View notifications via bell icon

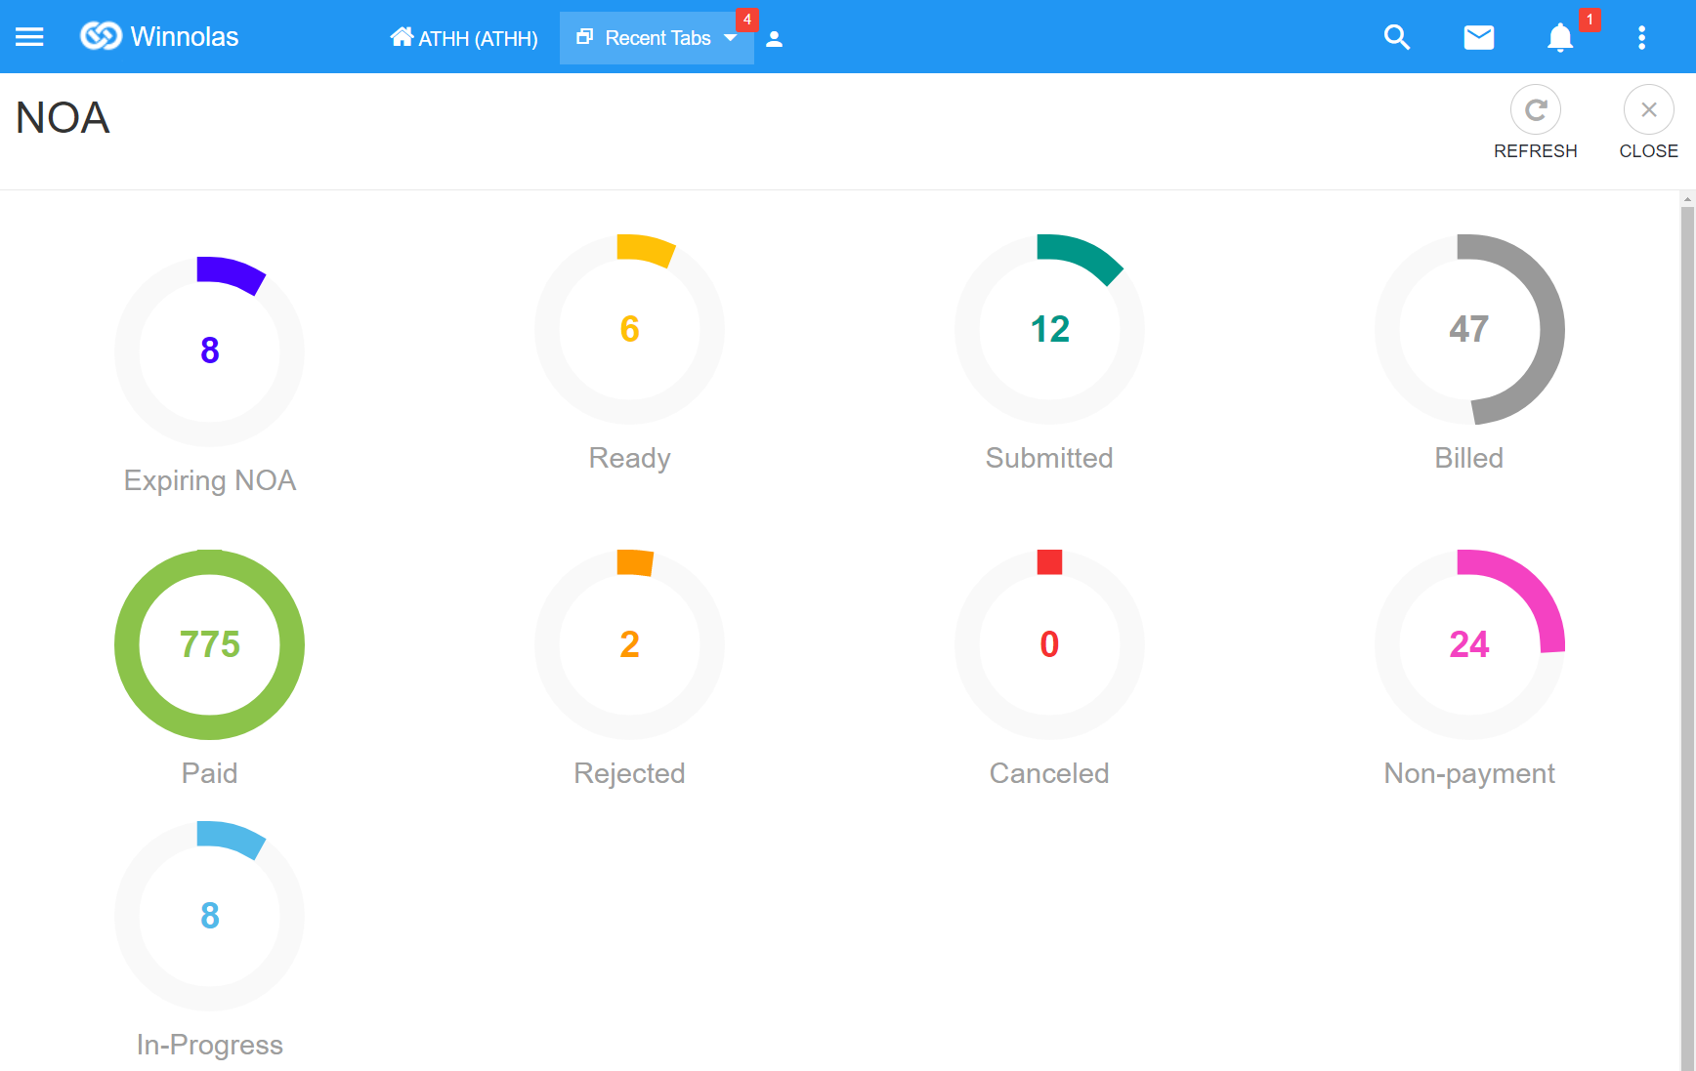click(x=1560, y=37)
